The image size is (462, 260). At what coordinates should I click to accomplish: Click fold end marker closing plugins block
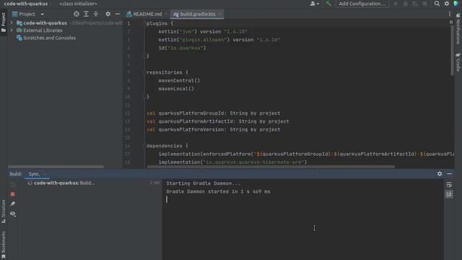click(x=144, y=56)
